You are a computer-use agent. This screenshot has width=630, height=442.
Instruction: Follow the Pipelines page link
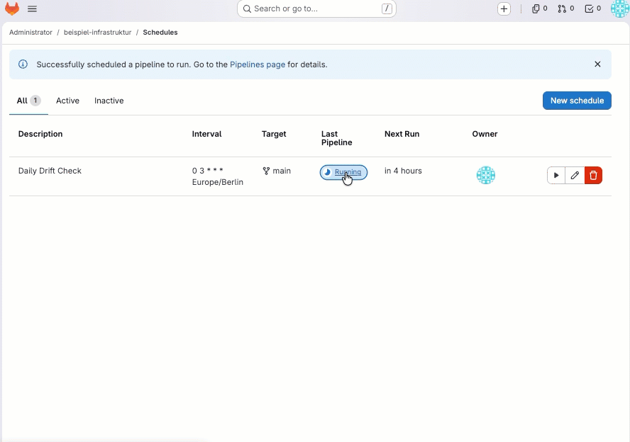[x=258, y=64]
